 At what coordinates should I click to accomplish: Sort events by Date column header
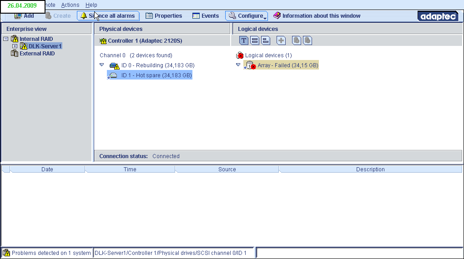47,169
